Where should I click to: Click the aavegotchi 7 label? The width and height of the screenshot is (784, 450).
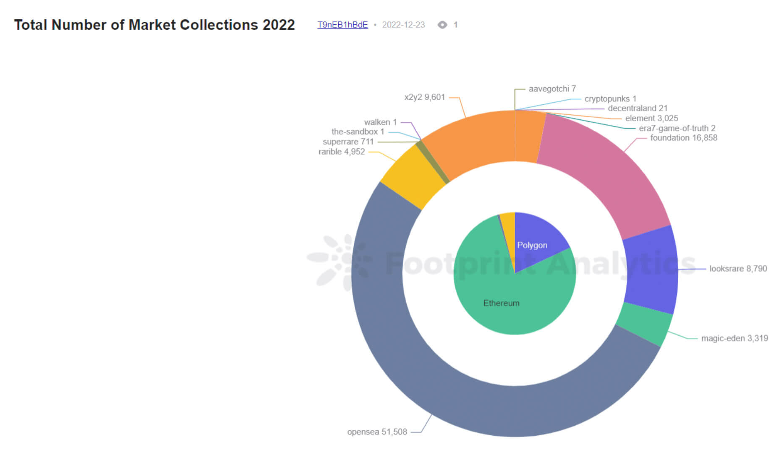[x=552, y=88]
